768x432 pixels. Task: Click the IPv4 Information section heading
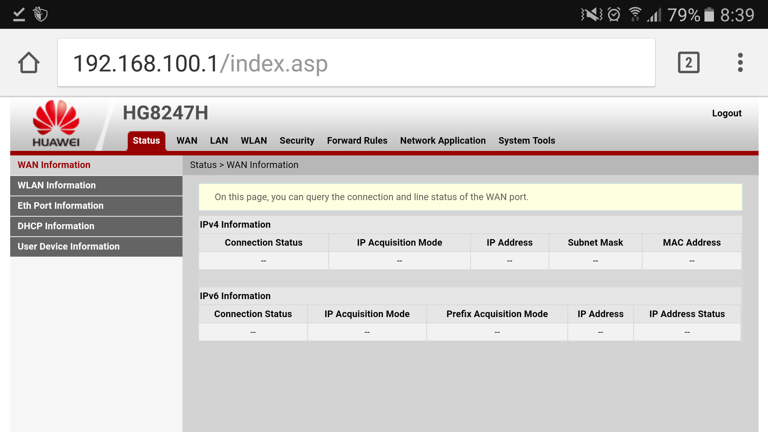click(x=235, y=225)
